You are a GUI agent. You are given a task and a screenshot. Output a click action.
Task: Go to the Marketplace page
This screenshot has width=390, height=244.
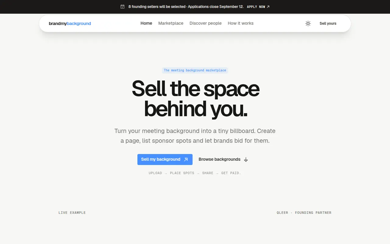[x=171, y=23]
